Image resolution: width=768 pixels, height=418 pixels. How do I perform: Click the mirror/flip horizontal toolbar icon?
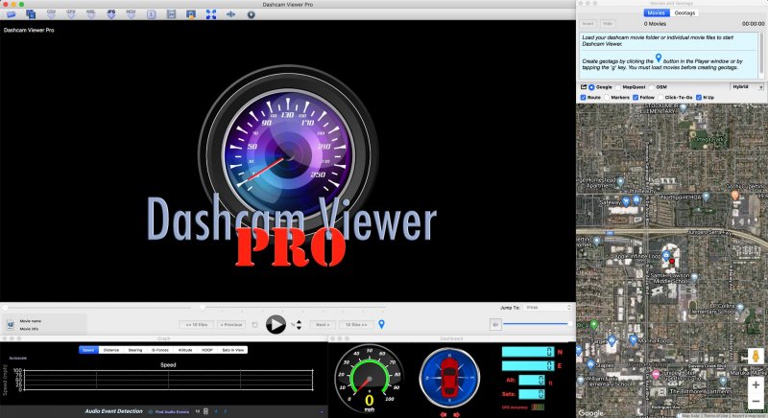[230, 14]
